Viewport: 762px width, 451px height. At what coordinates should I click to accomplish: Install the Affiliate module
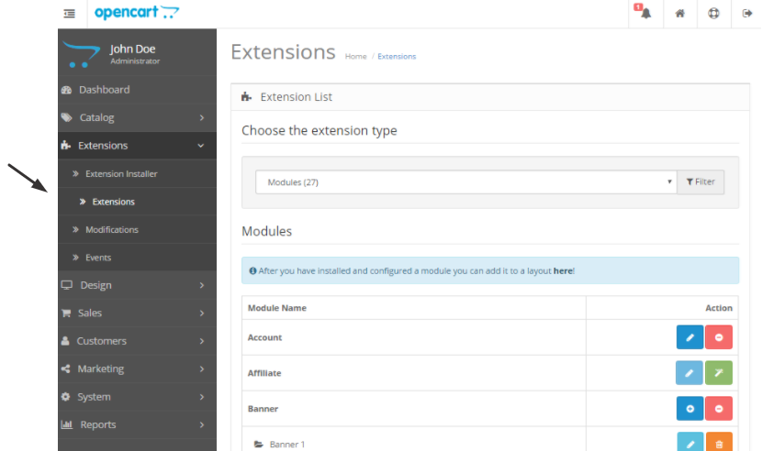[x=719, y=373]
